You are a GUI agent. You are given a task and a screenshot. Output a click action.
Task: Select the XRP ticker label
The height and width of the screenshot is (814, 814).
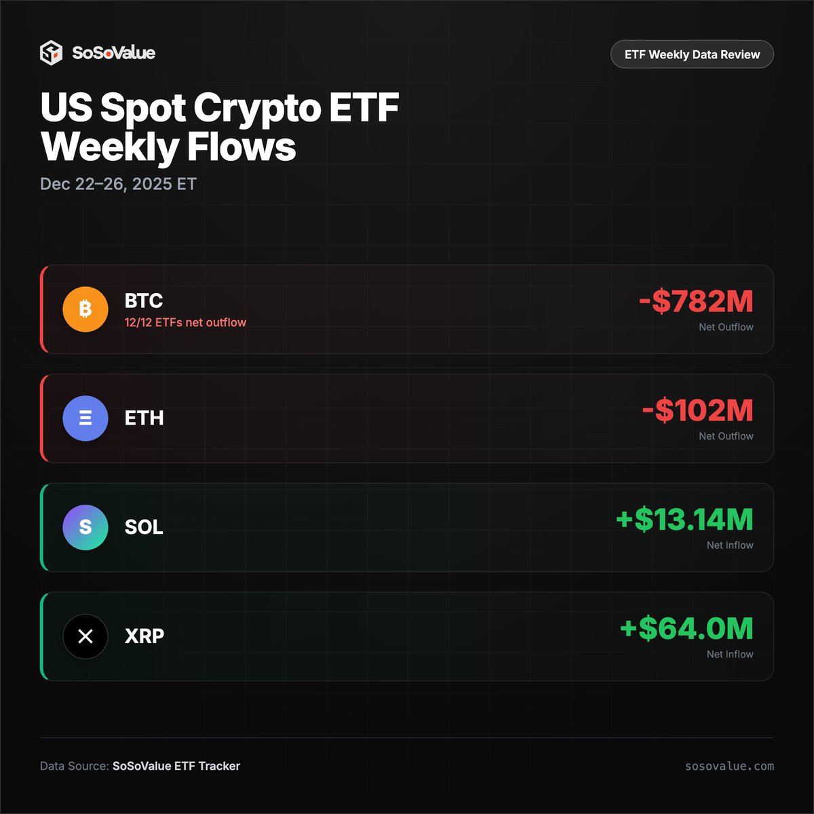coord(144,636)
